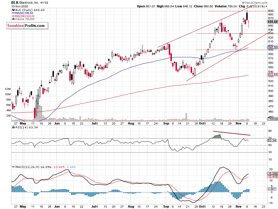
Task: Click the RSI(14) 63.34 panel label
Action: [27, 127]
